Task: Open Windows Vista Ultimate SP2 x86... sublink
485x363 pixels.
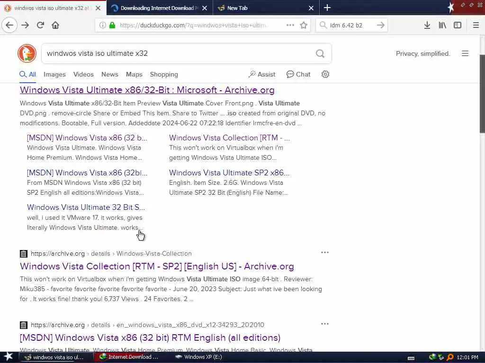Action: click(x=229, y=173)
